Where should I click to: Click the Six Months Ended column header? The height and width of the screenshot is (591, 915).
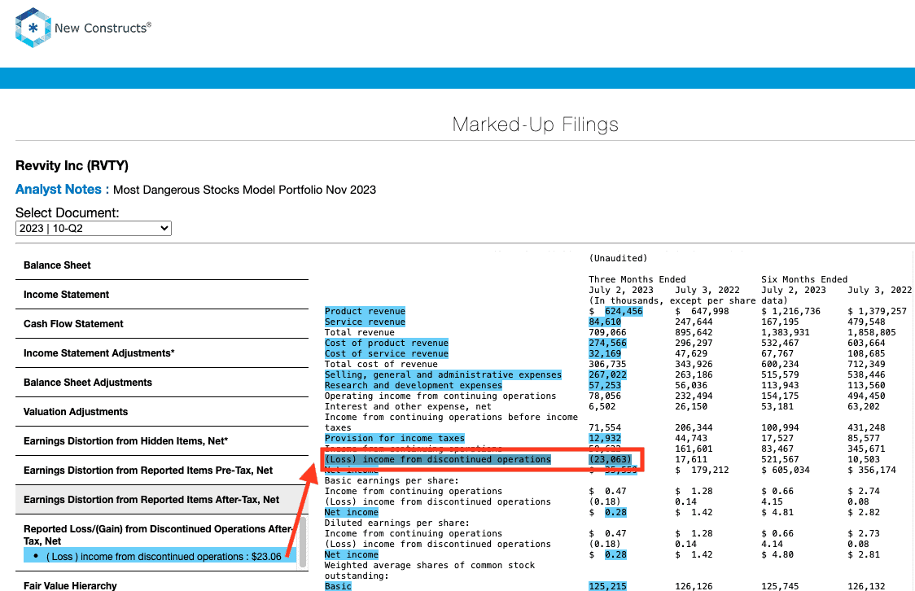804,279
